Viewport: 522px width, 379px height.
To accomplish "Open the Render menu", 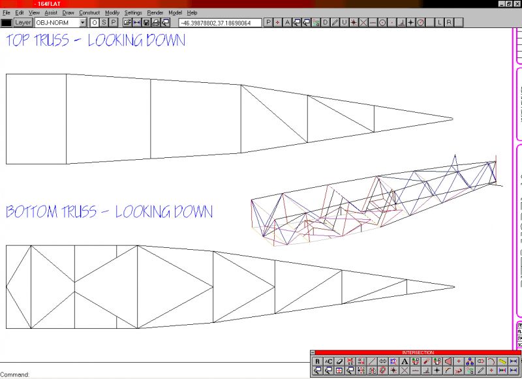I will click(x=155, y=12).
